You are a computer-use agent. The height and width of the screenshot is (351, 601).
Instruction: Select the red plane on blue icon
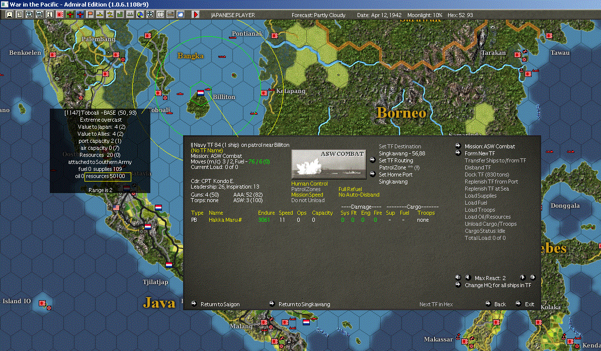pyautogui.click(x=80, y=15)
